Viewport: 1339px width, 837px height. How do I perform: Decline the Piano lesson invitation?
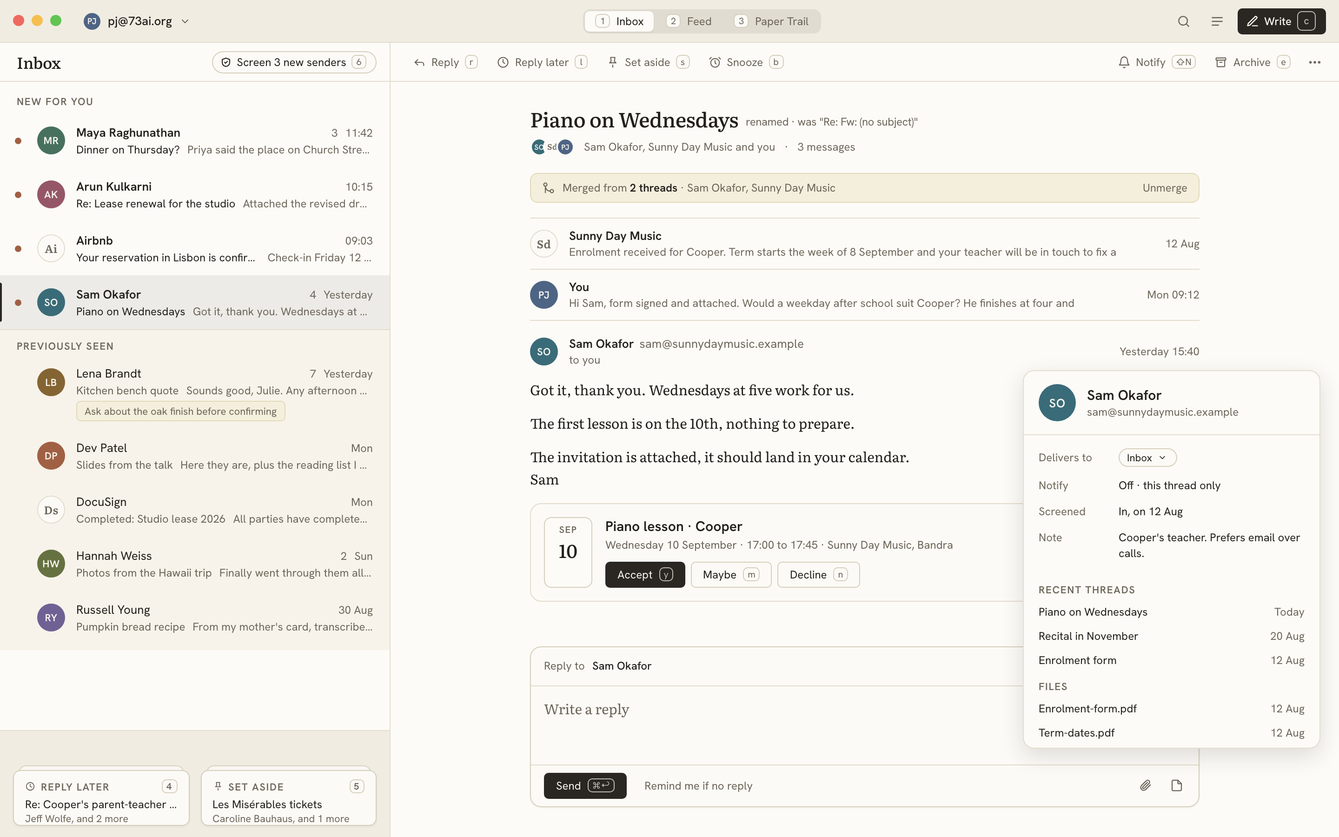click(818, 575)
